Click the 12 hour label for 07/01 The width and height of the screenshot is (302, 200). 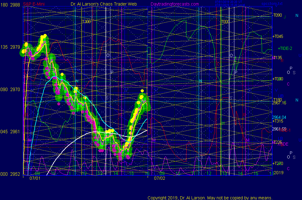(x=84, y=173)
